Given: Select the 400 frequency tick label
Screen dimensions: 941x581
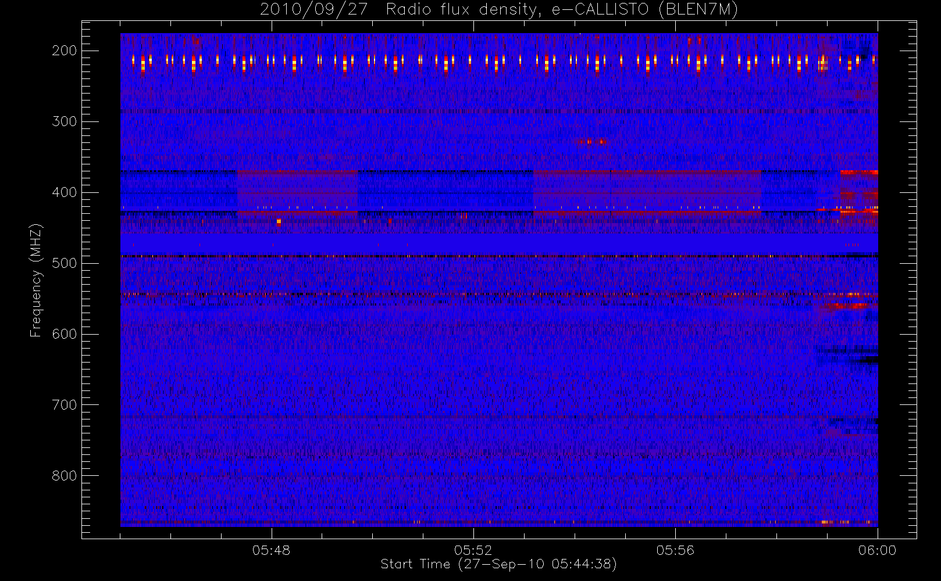Looking at the screenshot, I should coord(64,192).
